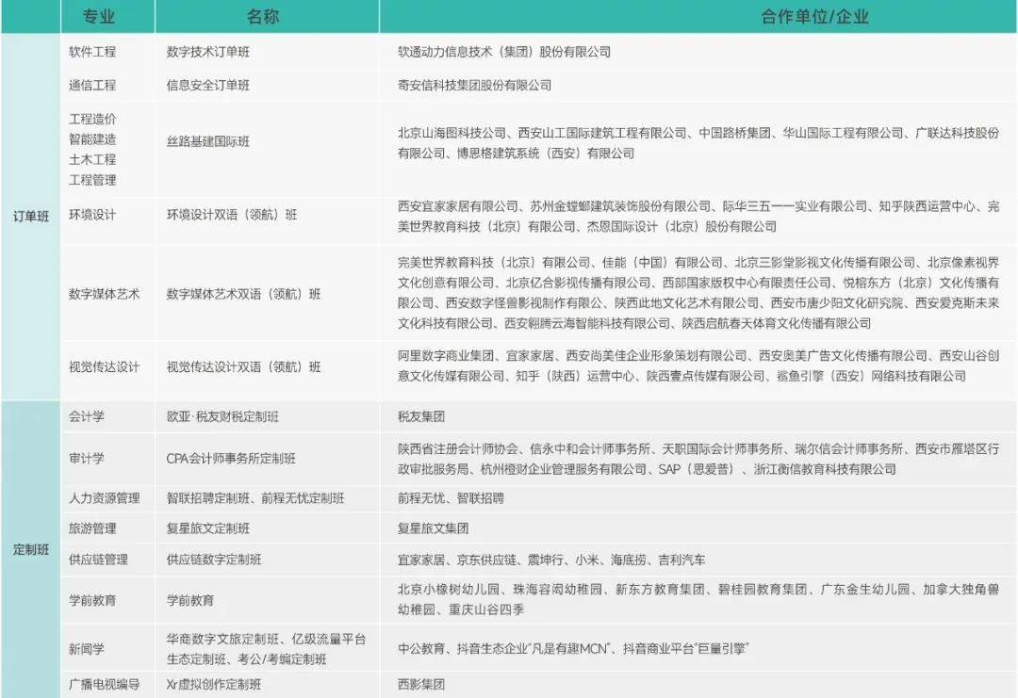Click the 数字媒体艺术 major cell
The image size is (1018, 698).
tap(104, 294)
